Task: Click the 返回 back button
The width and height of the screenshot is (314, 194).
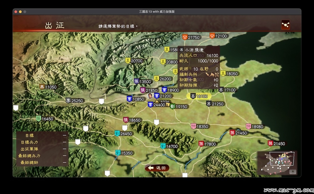Action: pos(157,168)
